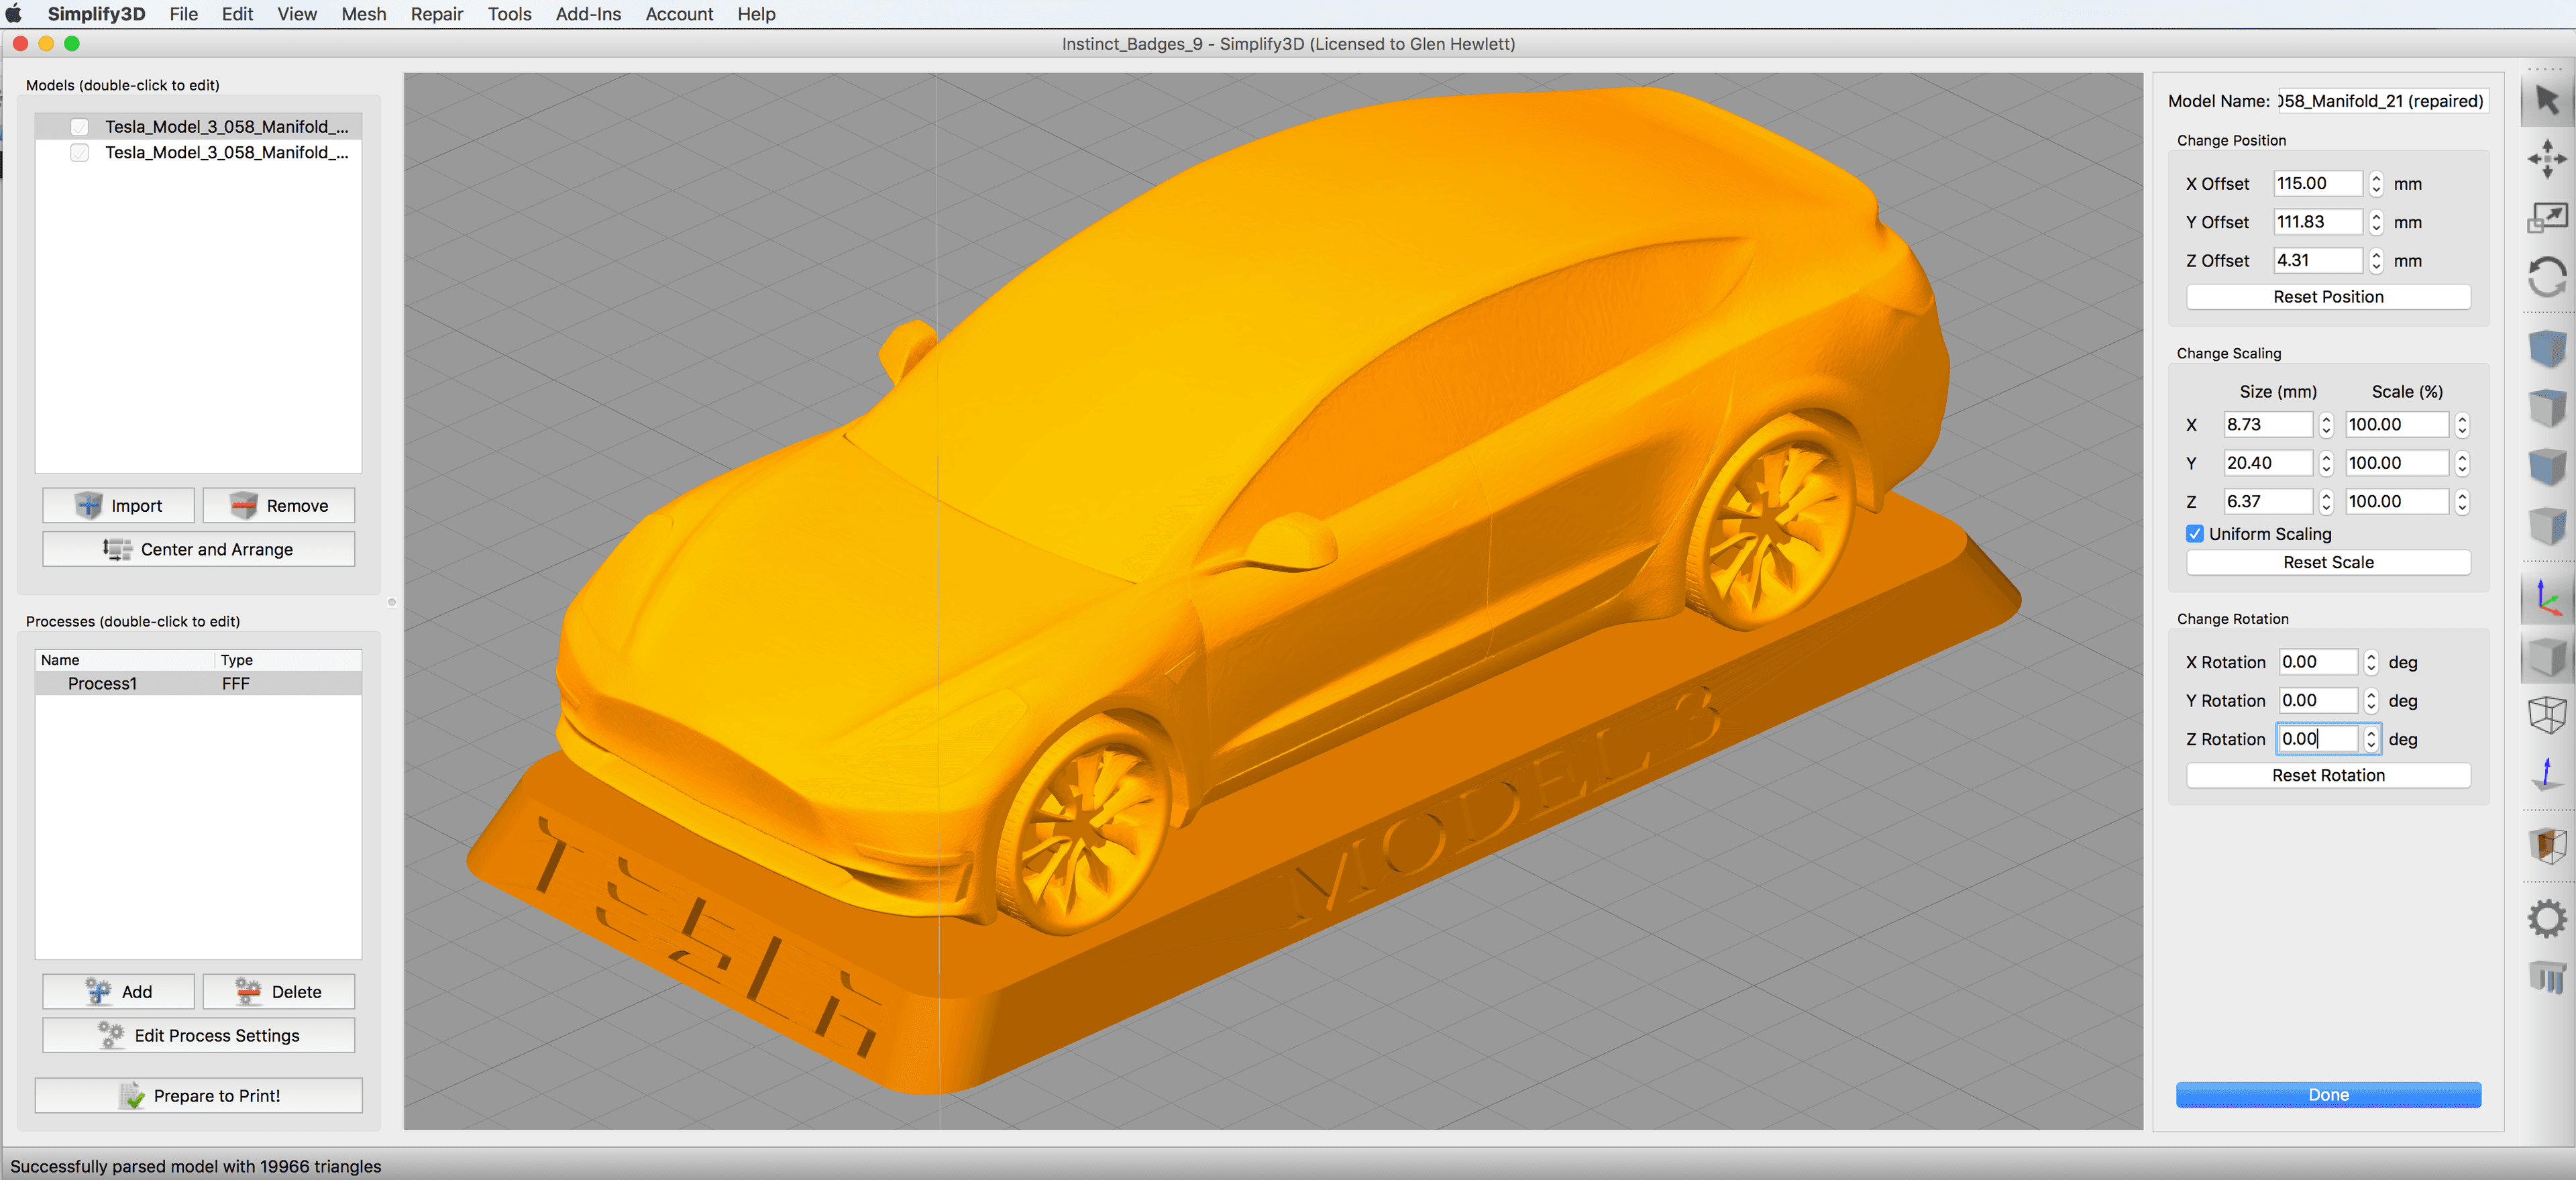Focus the Y Offset value field

[2317, 222]
